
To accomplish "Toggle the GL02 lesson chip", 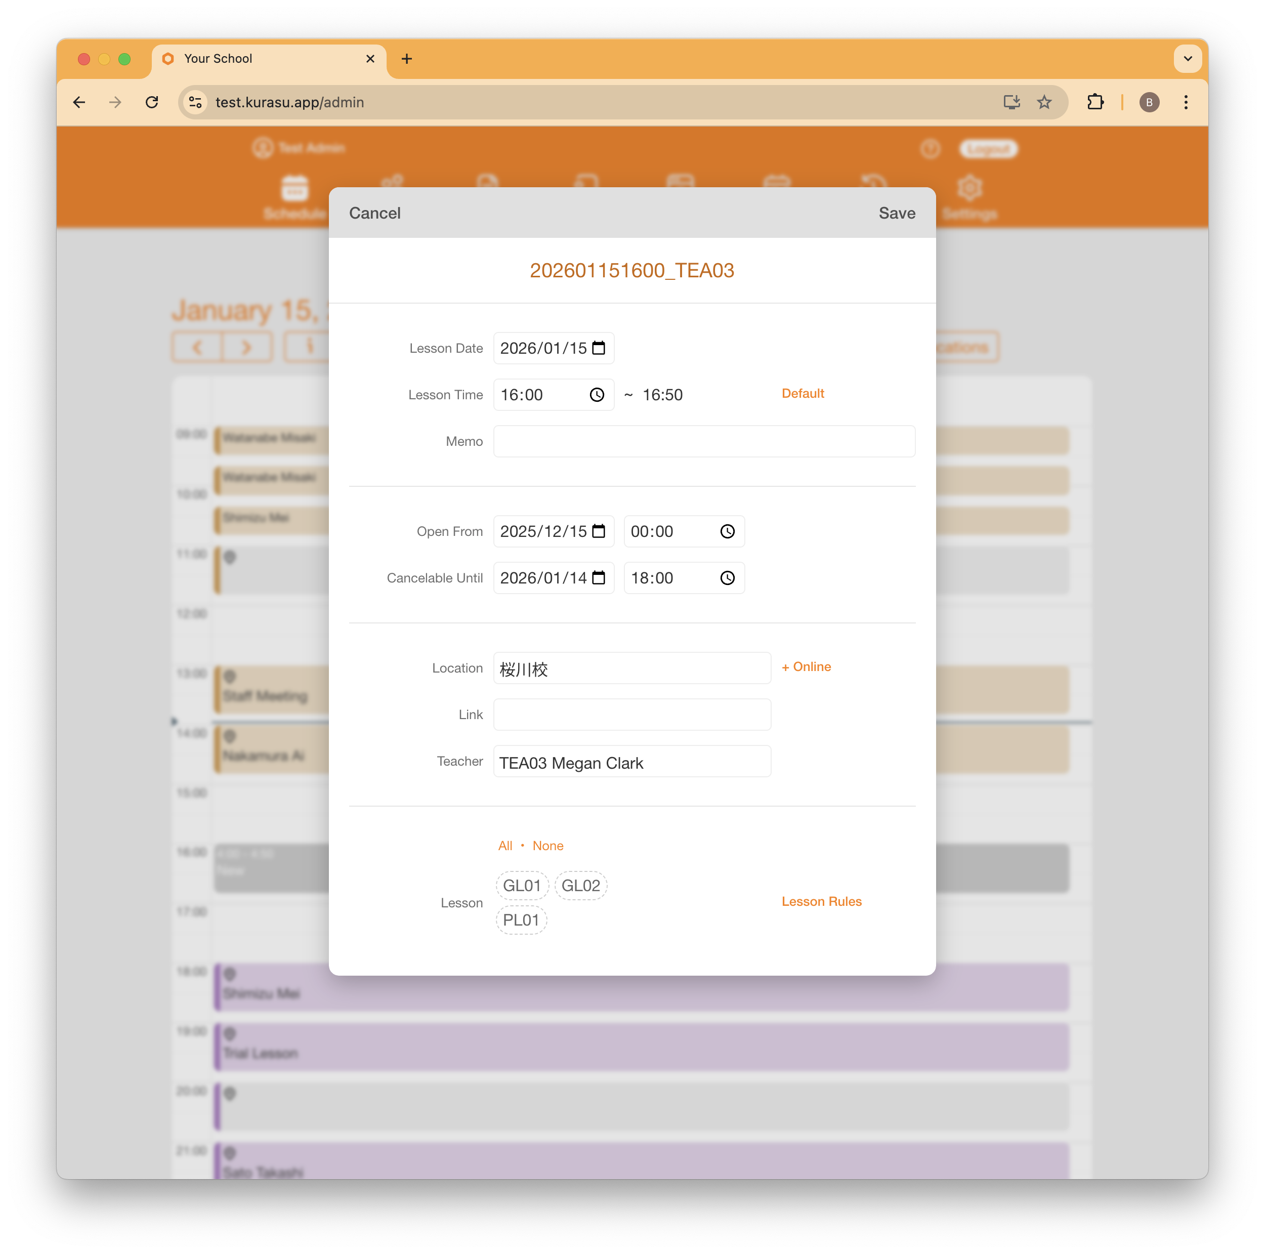I will click(x=580, y=885).
